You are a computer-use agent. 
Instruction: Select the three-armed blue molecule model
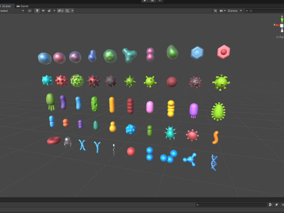(190, 159)
